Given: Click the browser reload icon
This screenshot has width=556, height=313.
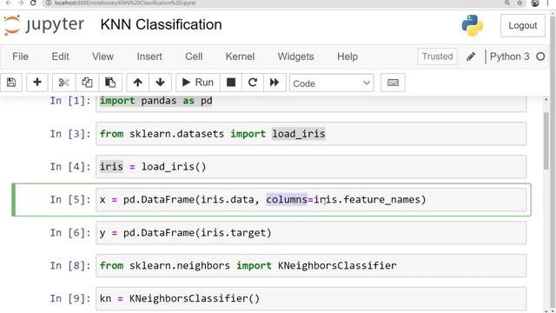Looking at the screenshot, I should point(33,3).
